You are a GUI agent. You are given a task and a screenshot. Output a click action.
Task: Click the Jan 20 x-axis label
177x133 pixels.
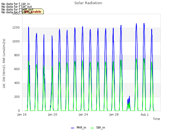[x=53, y=114]
